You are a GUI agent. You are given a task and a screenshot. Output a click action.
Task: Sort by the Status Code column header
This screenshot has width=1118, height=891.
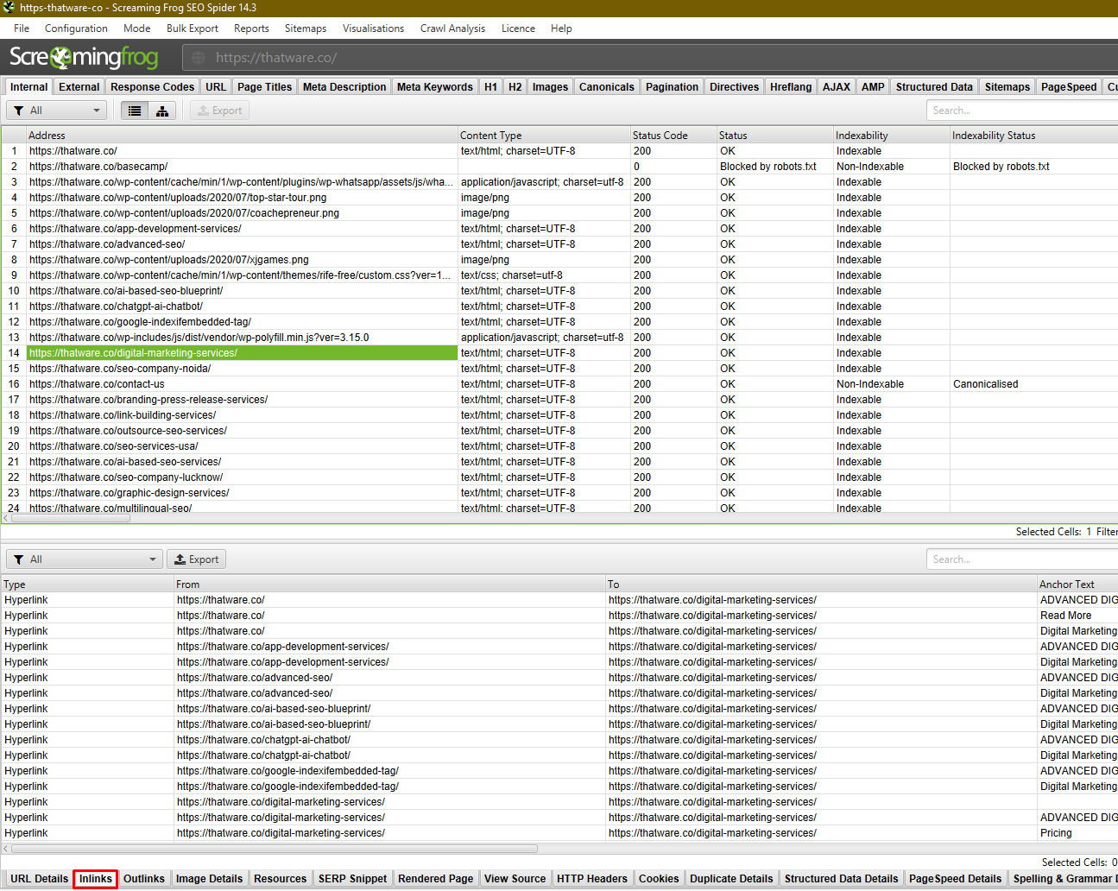pos(673,136)
